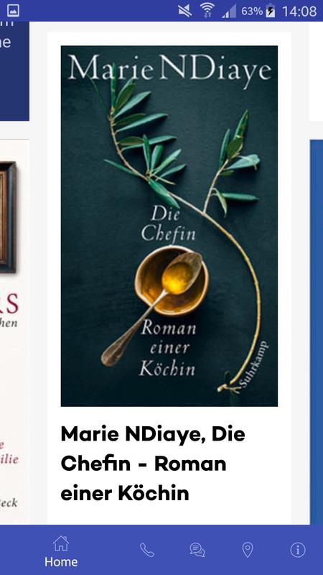Select the Home tab label
The height and width of the screenshot is (575, 323).
pyautogui.click(x=61, y=562)
